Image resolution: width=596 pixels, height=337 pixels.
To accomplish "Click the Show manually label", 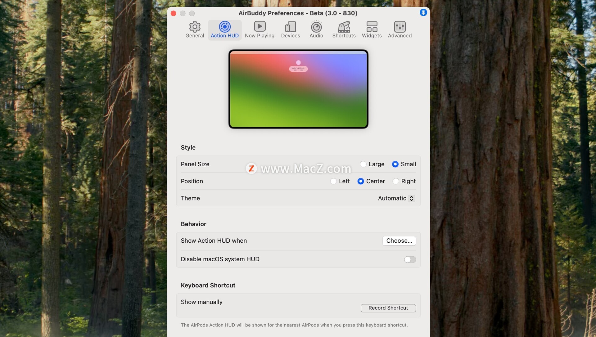I will tap(201, 302).
